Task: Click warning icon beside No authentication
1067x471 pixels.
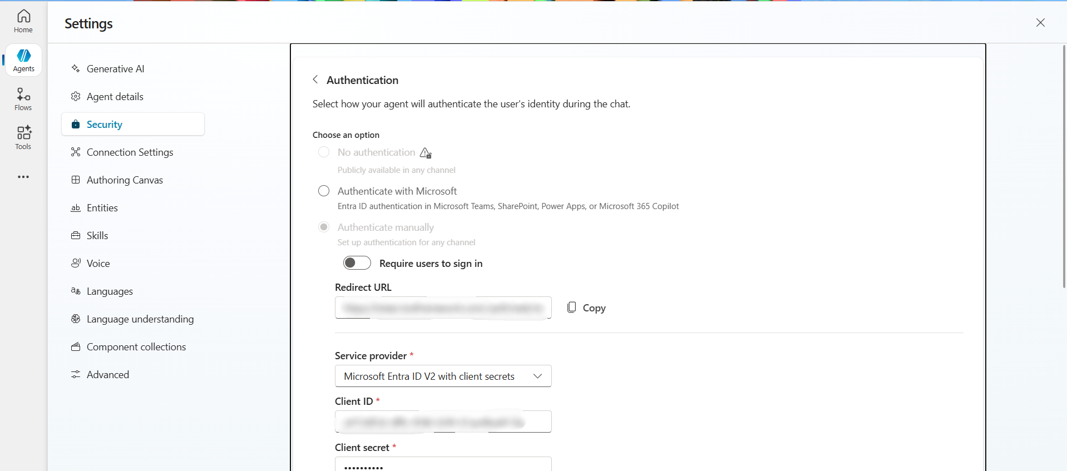Action: [426, 153]
